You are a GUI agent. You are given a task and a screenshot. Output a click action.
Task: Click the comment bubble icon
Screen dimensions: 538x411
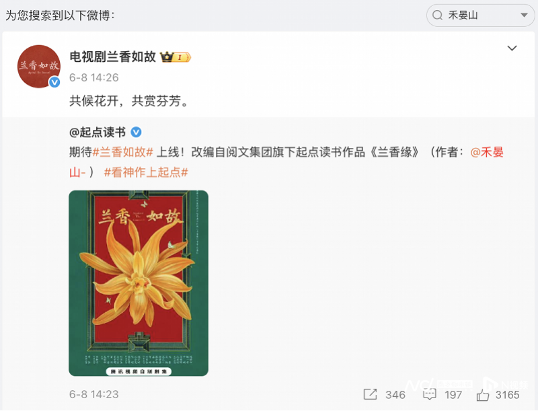coord(430,395)
